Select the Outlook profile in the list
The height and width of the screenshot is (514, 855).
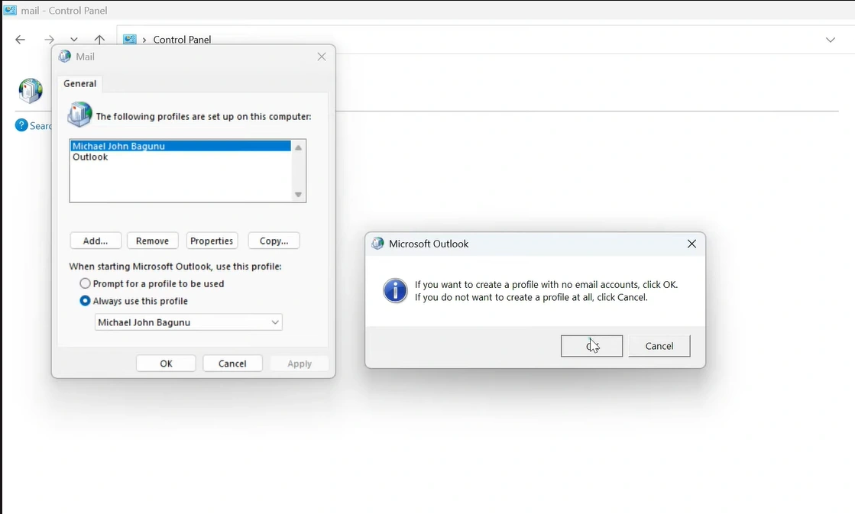(180, 157)
